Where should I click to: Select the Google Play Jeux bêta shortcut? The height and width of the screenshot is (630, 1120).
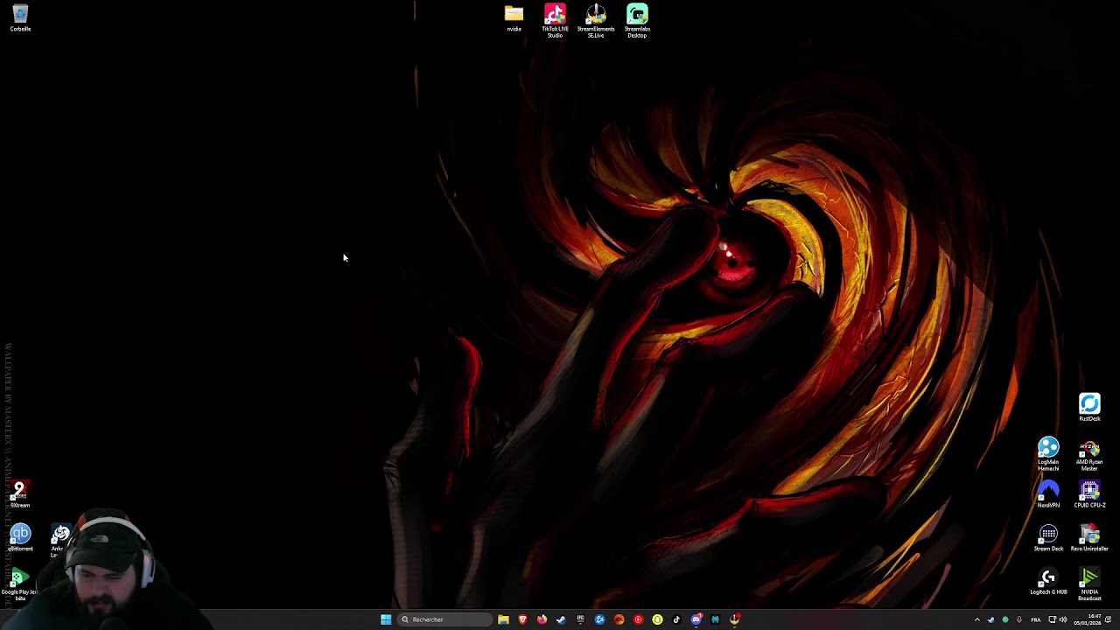pos(19,584)
